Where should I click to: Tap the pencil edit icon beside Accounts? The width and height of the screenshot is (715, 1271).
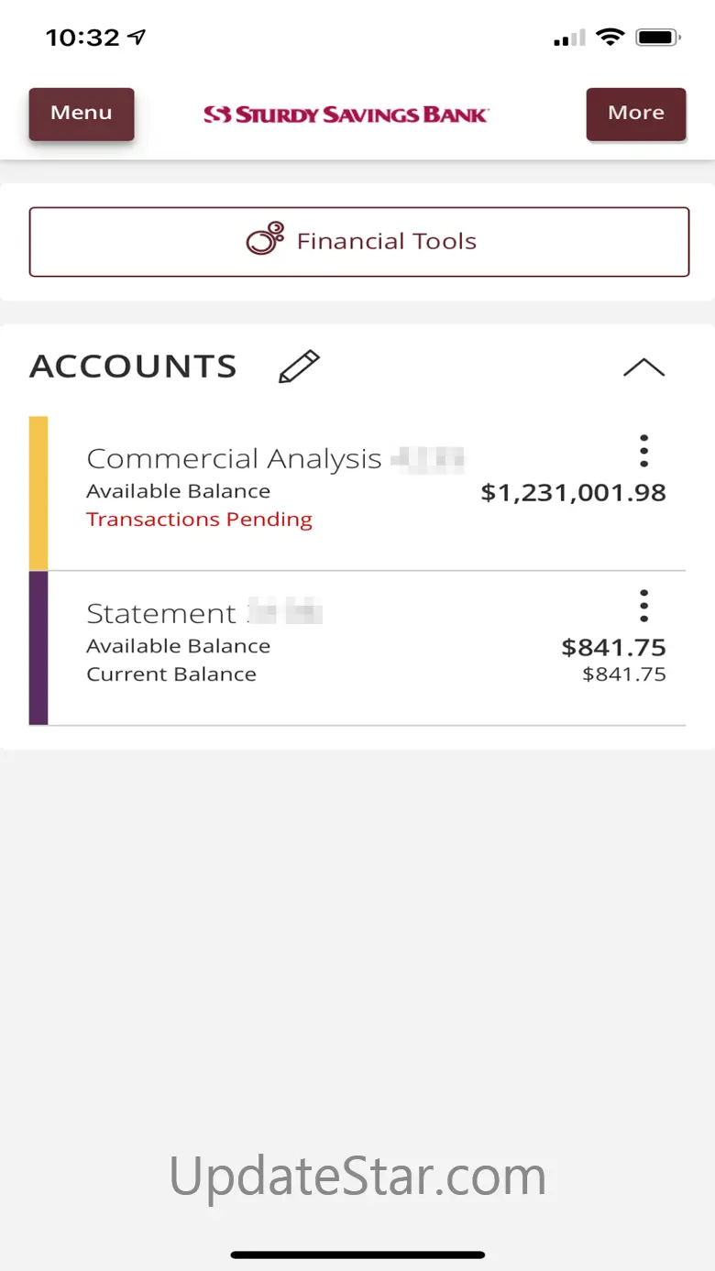(x=299, y=367)
